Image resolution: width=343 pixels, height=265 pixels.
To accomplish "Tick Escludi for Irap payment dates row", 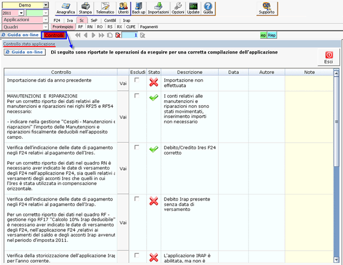I will click(137, 199).
